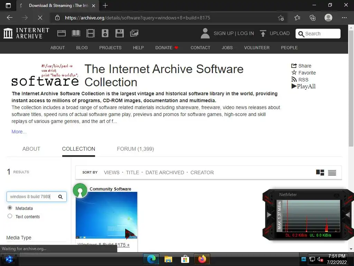Click the More... description link

pyautogui.click(x=19, y=132)
